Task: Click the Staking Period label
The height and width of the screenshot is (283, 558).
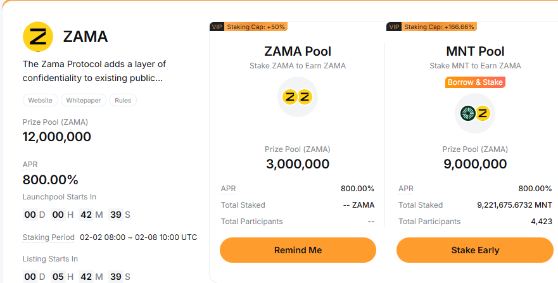Action: pos(49,237)
